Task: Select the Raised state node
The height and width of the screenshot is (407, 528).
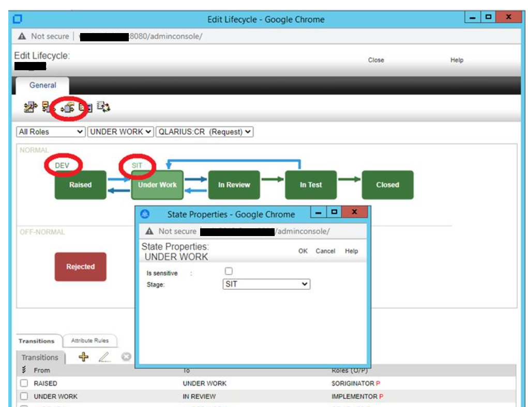Action: 81,185
